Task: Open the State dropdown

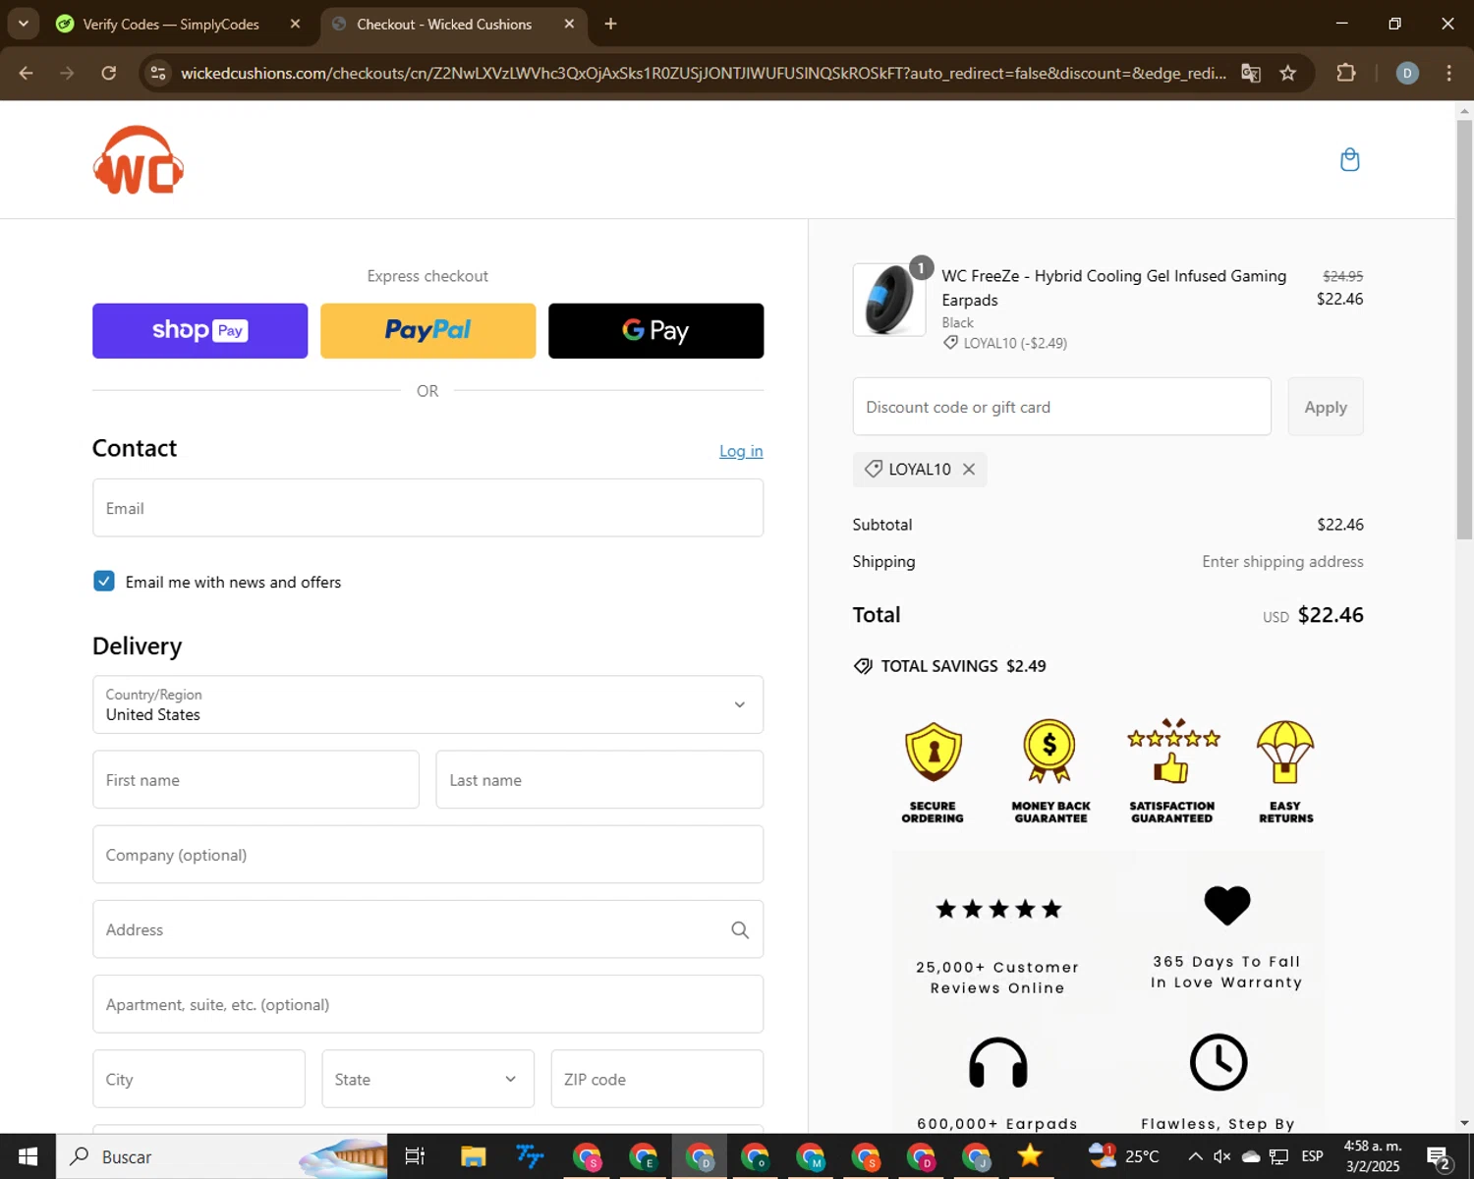Action: pos(427,1079)
